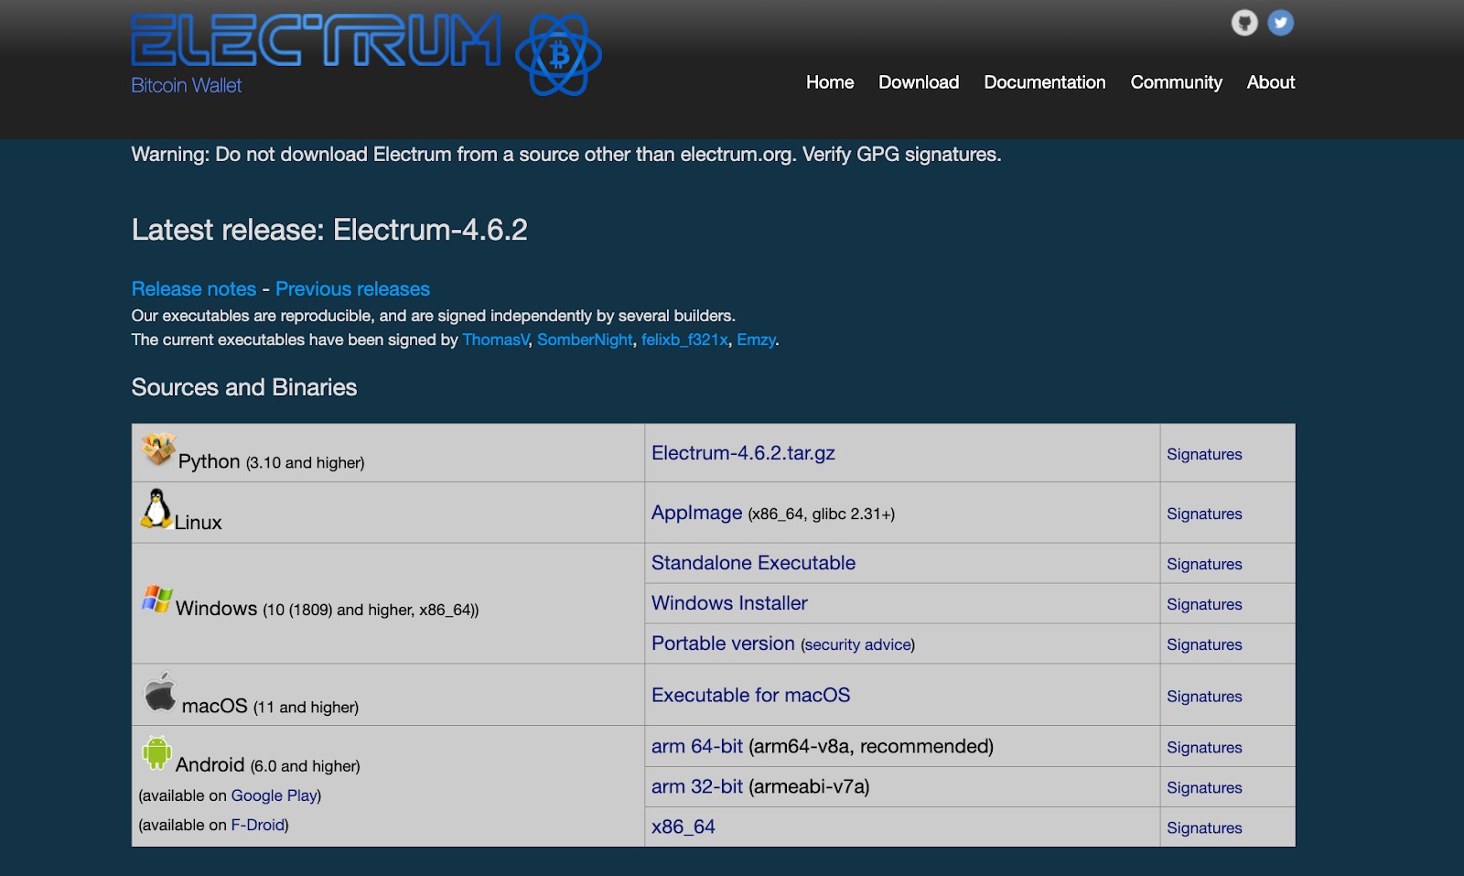
Task: Open the Twitter icon link
Action: click(1281, 23)
